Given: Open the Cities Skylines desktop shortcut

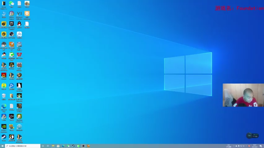Looking at the screenshot, I should [19, 46].
